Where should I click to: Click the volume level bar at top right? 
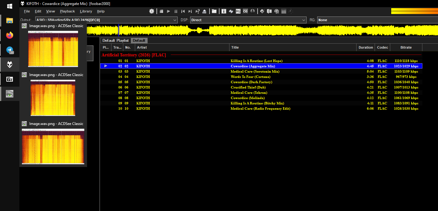click(415, 11)
